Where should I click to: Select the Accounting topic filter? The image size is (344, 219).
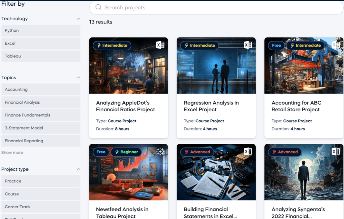[x=41, y=89]
